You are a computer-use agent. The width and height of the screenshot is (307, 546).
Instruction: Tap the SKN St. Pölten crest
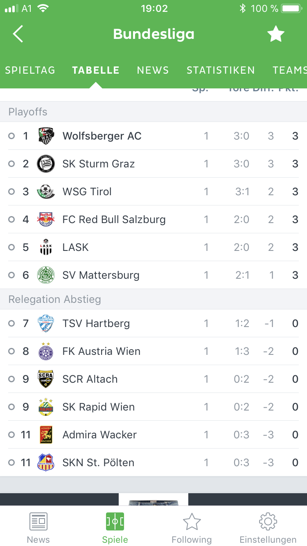click(x=46, y=463)
